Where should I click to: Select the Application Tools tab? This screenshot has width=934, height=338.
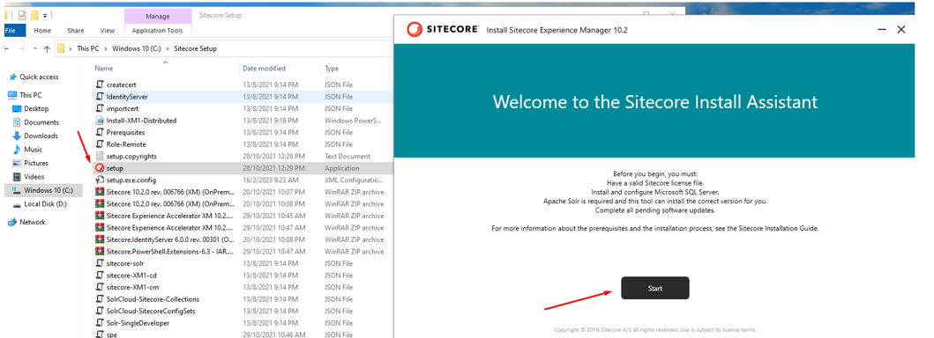pyautogui.click(x=157, y=30)
